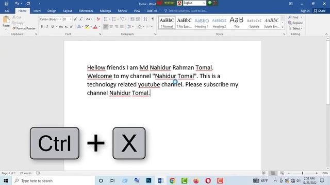
Task: Expand the Styles gallery
Action: [283, 27]
